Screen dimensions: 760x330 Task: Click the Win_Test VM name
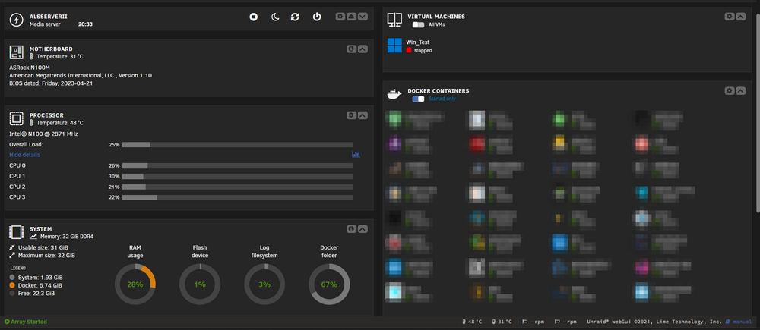click(418, 42)
